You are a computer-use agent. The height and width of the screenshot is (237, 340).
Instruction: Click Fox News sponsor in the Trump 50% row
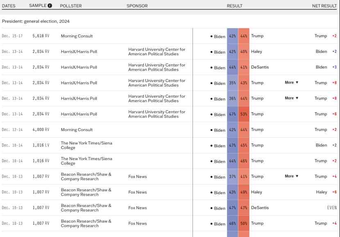pyautogui.click(x=138, y=223)
